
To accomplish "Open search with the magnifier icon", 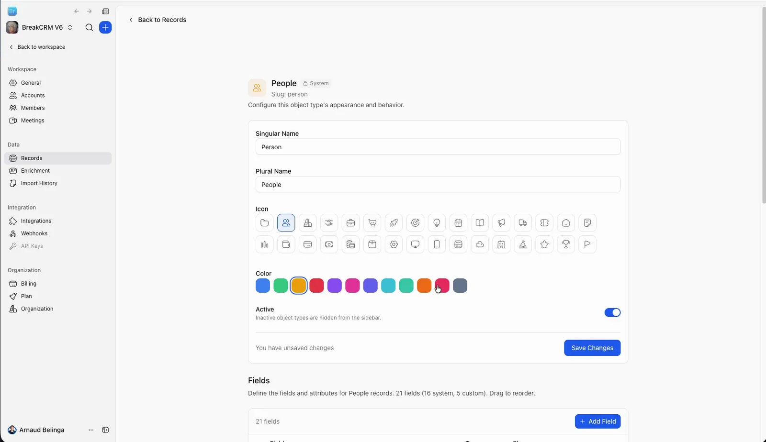I will tap(89, 27).
